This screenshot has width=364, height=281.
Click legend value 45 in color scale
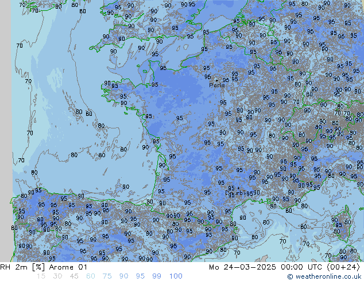click(74, 276)
